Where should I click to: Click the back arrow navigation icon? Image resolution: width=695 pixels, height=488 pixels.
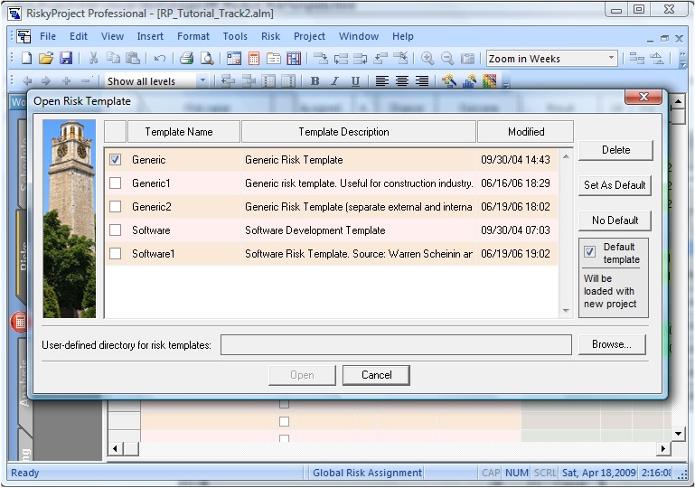[x=27, y=81]
